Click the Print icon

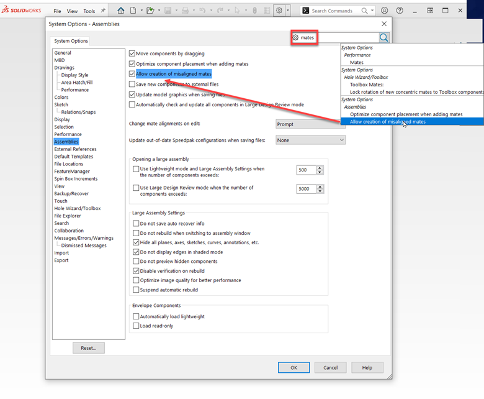coord(185,11)
